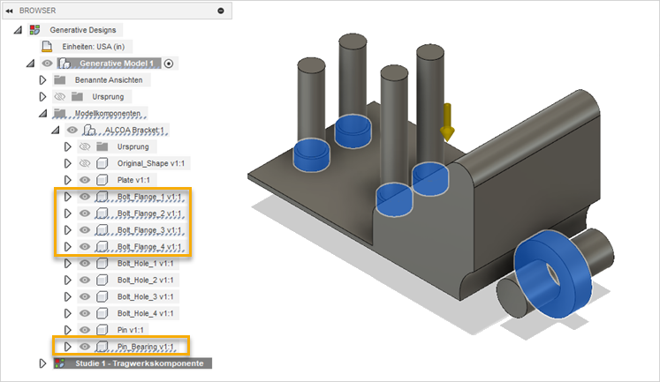Select the Bolt_Hole_4 v1:1 label

(145, 313)
